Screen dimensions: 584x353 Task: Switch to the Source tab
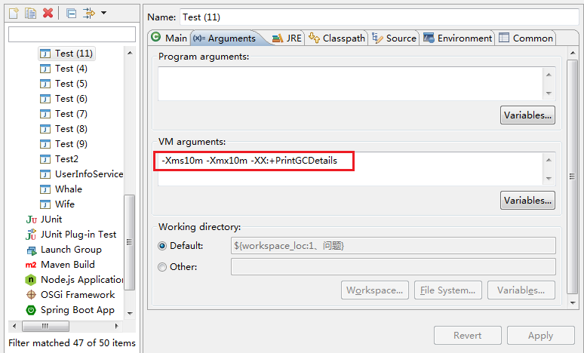[394, 38]
